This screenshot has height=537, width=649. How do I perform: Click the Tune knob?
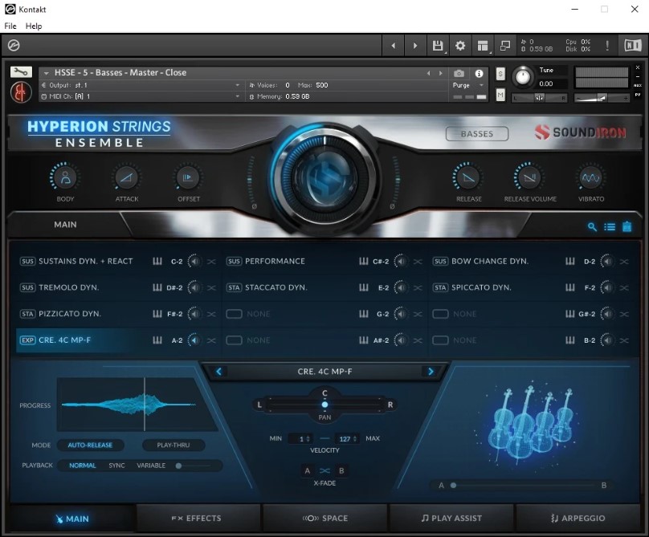tap(523, 77)
